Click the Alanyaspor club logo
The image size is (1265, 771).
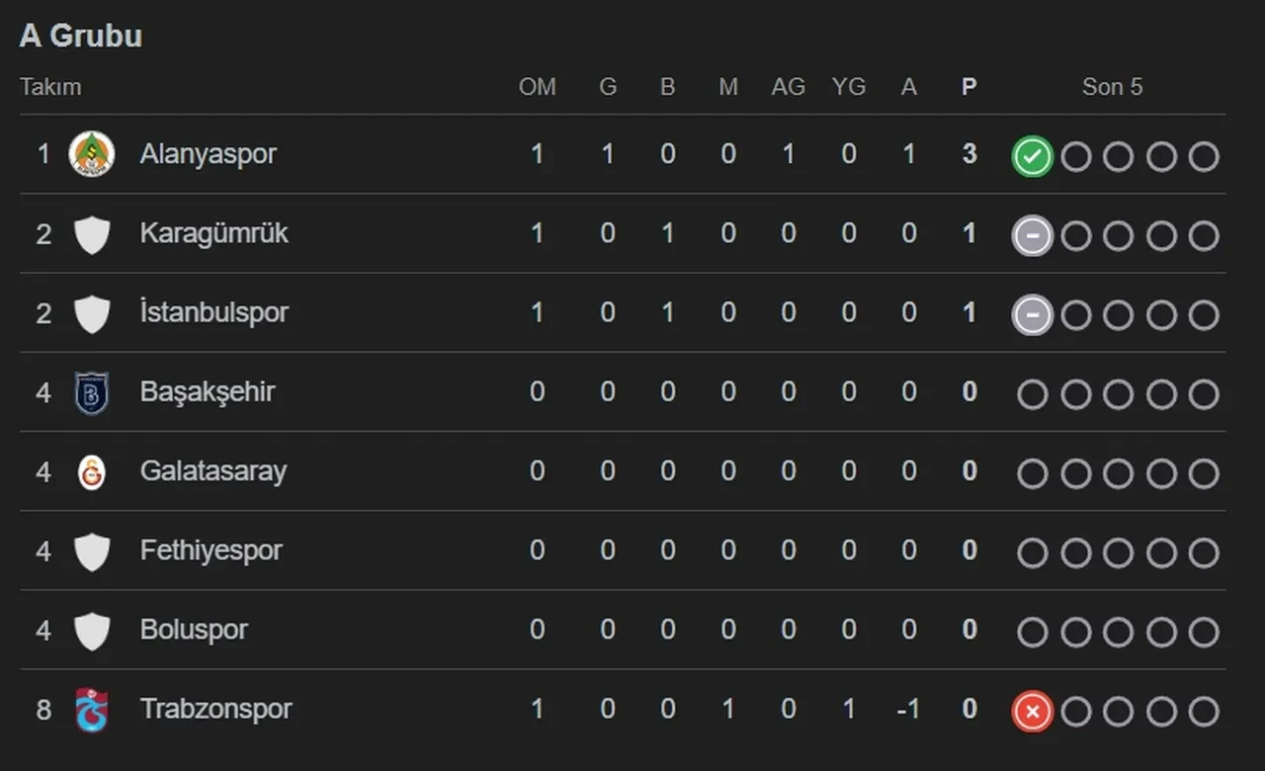(92, 154)
